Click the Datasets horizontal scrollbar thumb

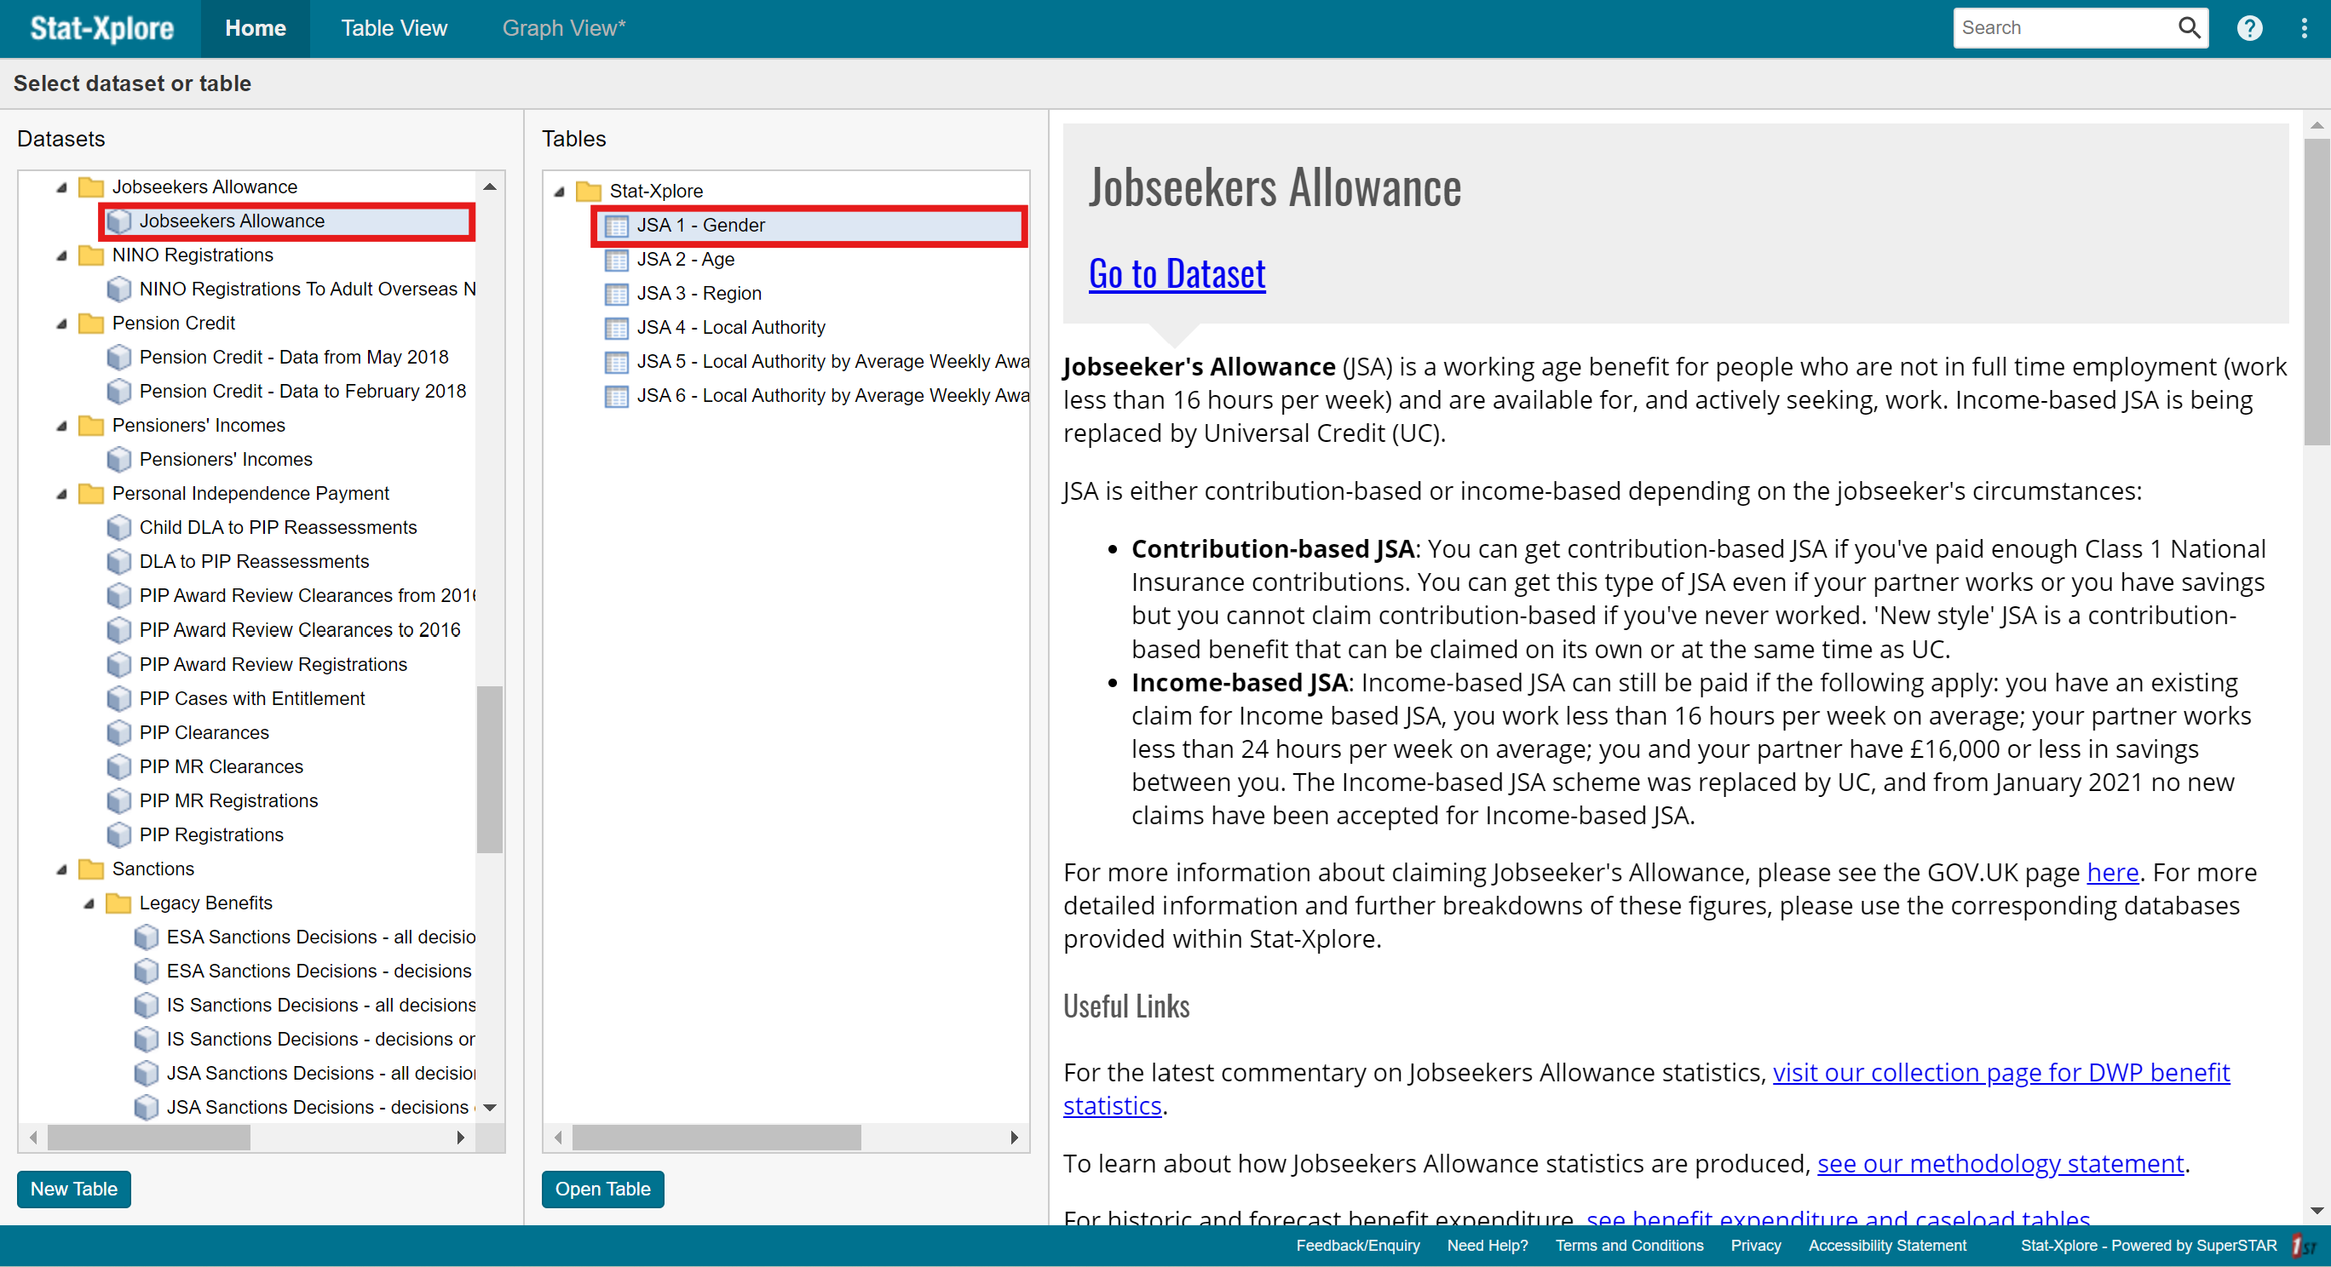click(148, 1138)
